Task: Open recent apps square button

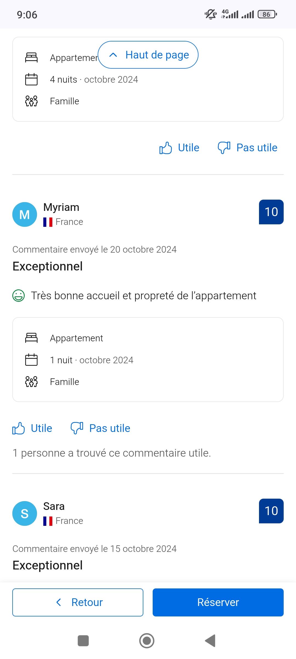Action: 83,641
